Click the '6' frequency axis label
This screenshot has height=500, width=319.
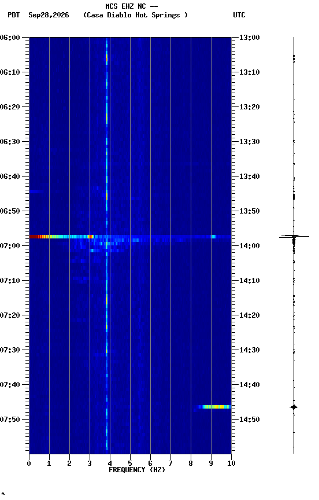pos(150,464)
